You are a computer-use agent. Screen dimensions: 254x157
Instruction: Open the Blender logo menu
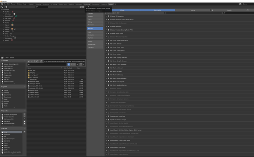point(2,4)
